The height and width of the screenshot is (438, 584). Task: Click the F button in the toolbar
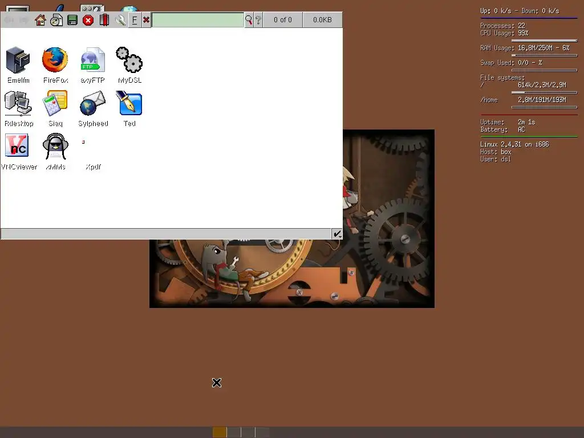pyautogui.click(x=135, y=20)
